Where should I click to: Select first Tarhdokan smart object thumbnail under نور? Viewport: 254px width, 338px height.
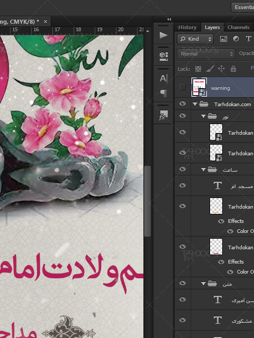(216, 132)
